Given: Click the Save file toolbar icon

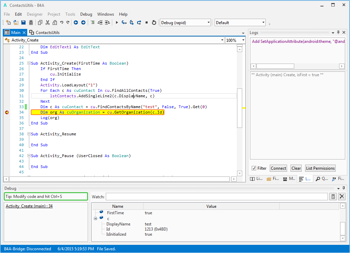Looking at the screenshot, I should [23, 22].
